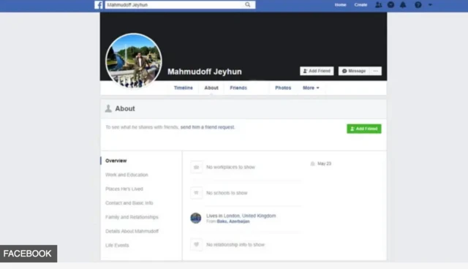This screenshot has width=468, height=269.
Task: Click No workplaces to show text
Action: click(230, 167)
